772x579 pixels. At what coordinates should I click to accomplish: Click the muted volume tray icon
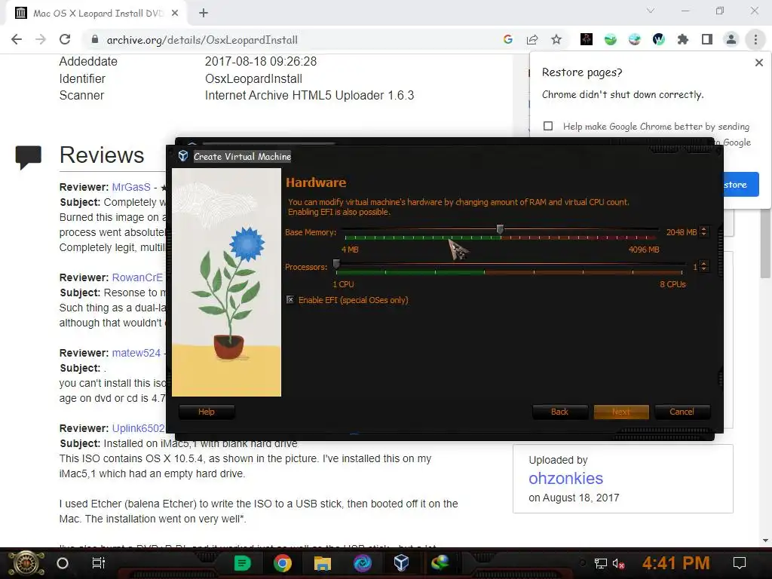coord(618,564)
